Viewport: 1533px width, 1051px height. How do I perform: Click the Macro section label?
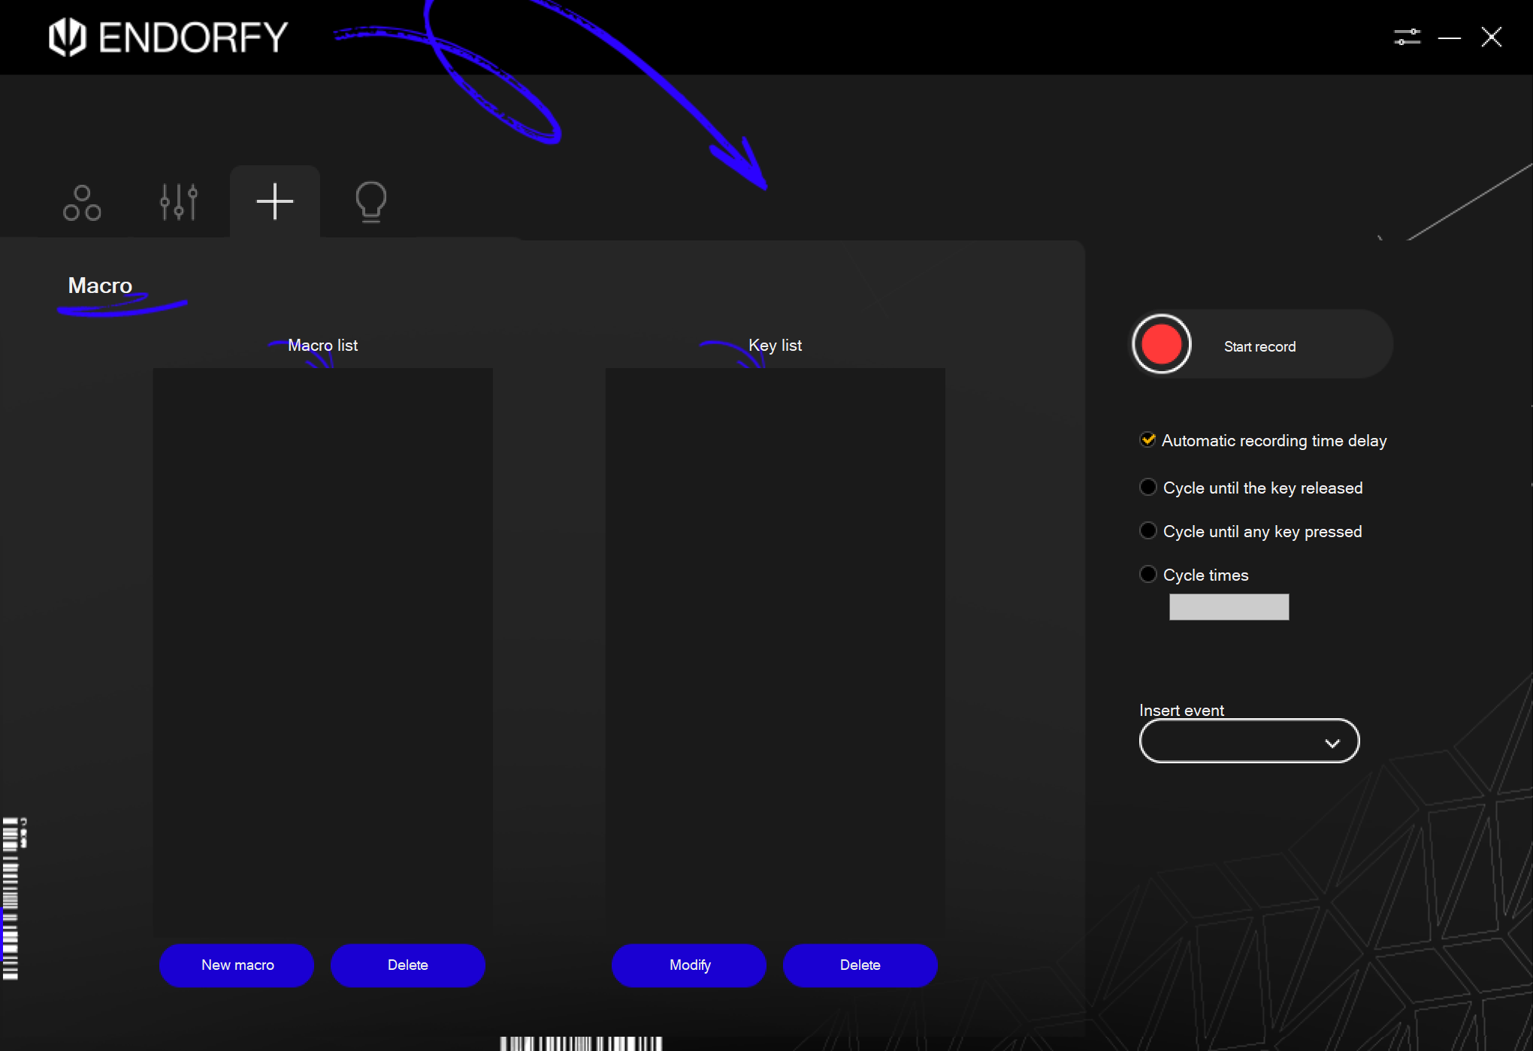(x=100, y=284)
